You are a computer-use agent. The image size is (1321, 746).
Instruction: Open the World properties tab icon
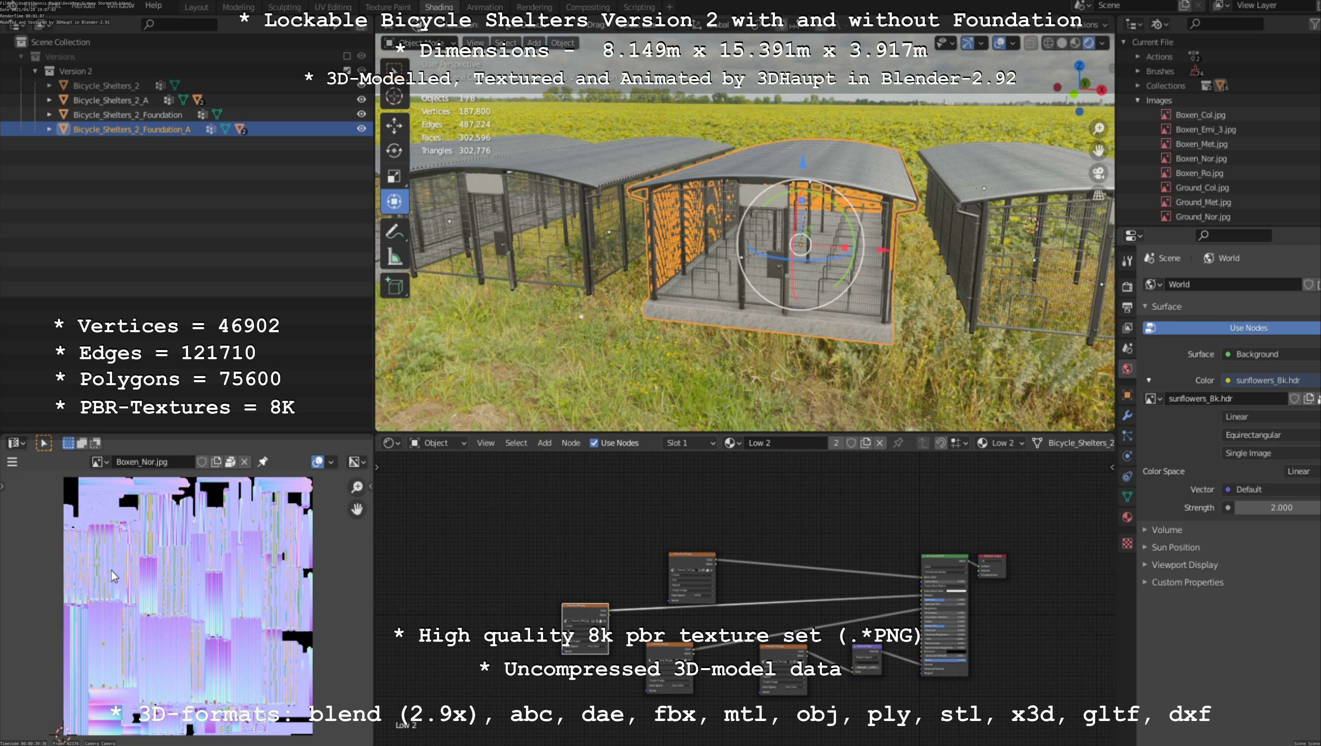click(x=1127, y=369)
